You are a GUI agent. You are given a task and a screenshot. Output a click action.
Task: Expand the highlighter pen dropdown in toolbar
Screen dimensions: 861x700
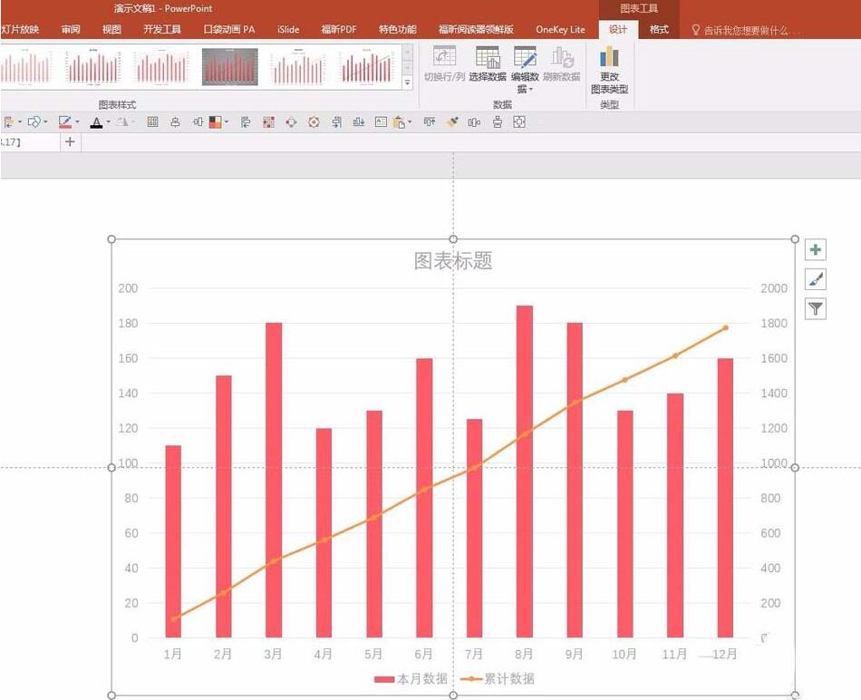tap(77, 122)
